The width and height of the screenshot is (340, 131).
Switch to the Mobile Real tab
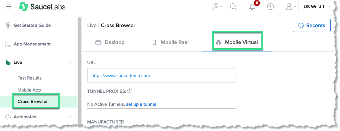171,42
